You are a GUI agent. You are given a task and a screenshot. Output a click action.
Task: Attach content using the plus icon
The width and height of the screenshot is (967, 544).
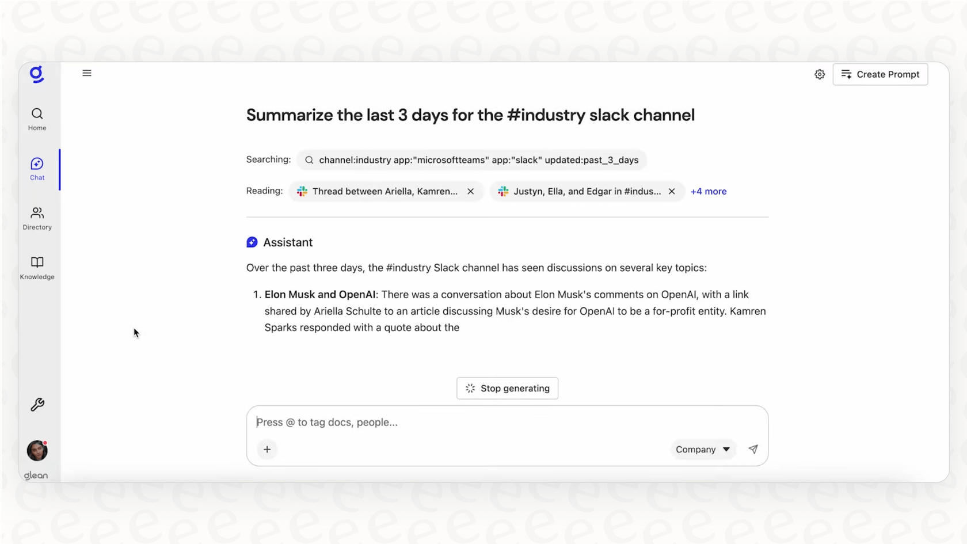coord(267,449)
